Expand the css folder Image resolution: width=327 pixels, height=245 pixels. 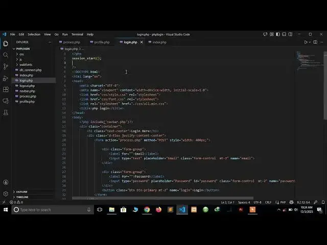(x=21, y=54)
